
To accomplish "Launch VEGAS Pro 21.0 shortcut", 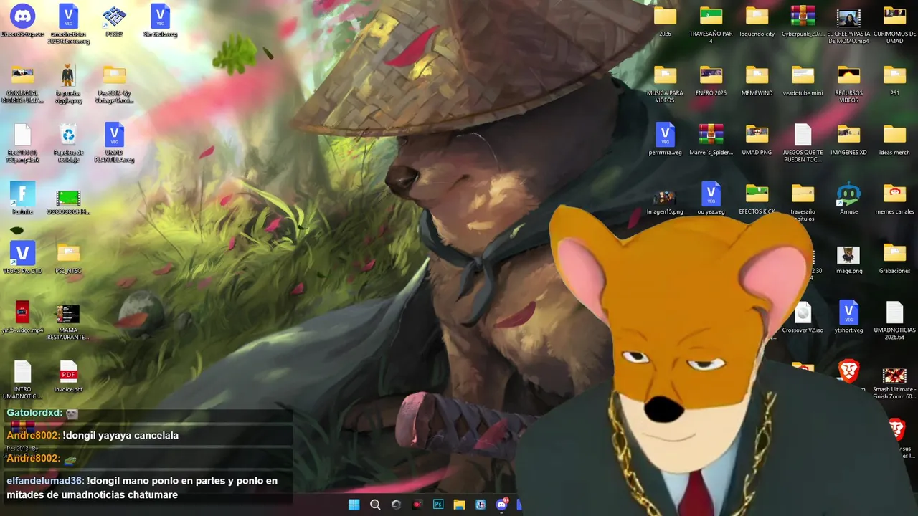I will click(22, 254).
